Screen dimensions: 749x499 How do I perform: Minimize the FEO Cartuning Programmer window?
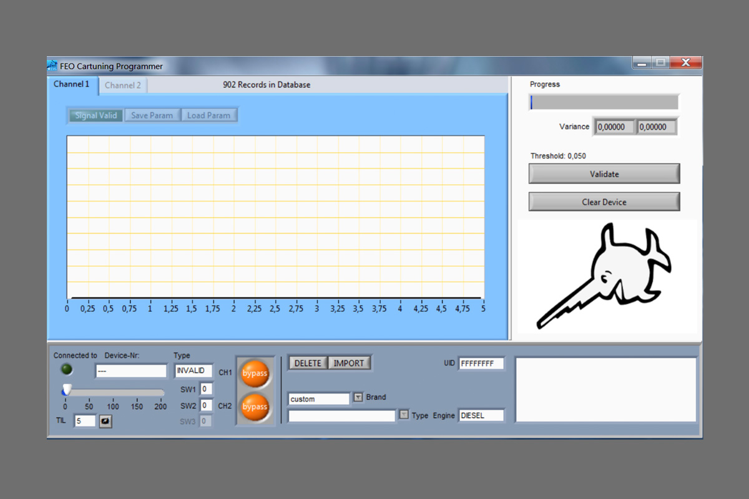641,62
